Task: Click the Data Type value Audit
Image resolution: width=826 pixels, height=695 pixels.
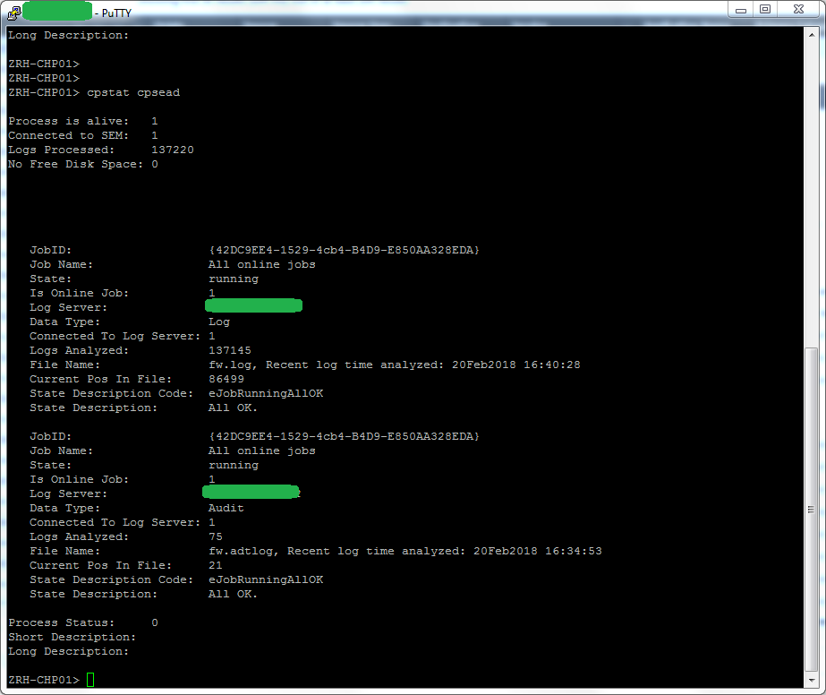Action: pyautogui.click(x=226, y=508)
